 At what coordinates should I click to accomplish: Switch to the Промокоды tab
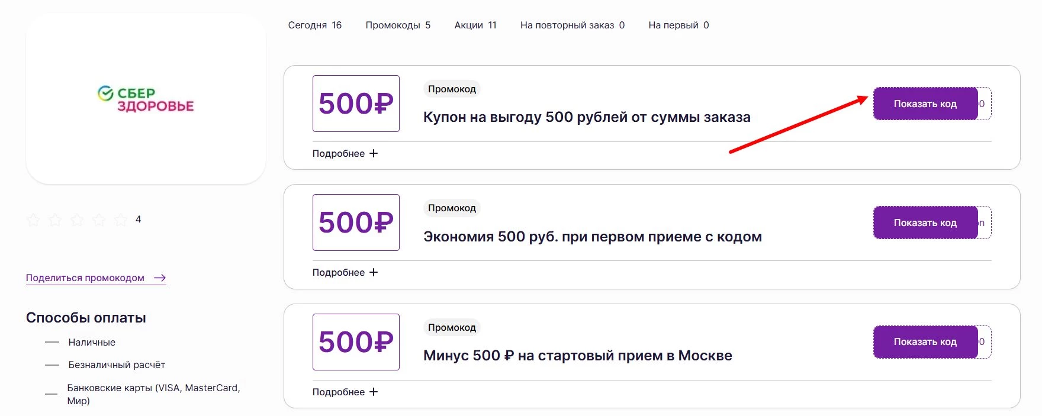click(x=398, y=25)
